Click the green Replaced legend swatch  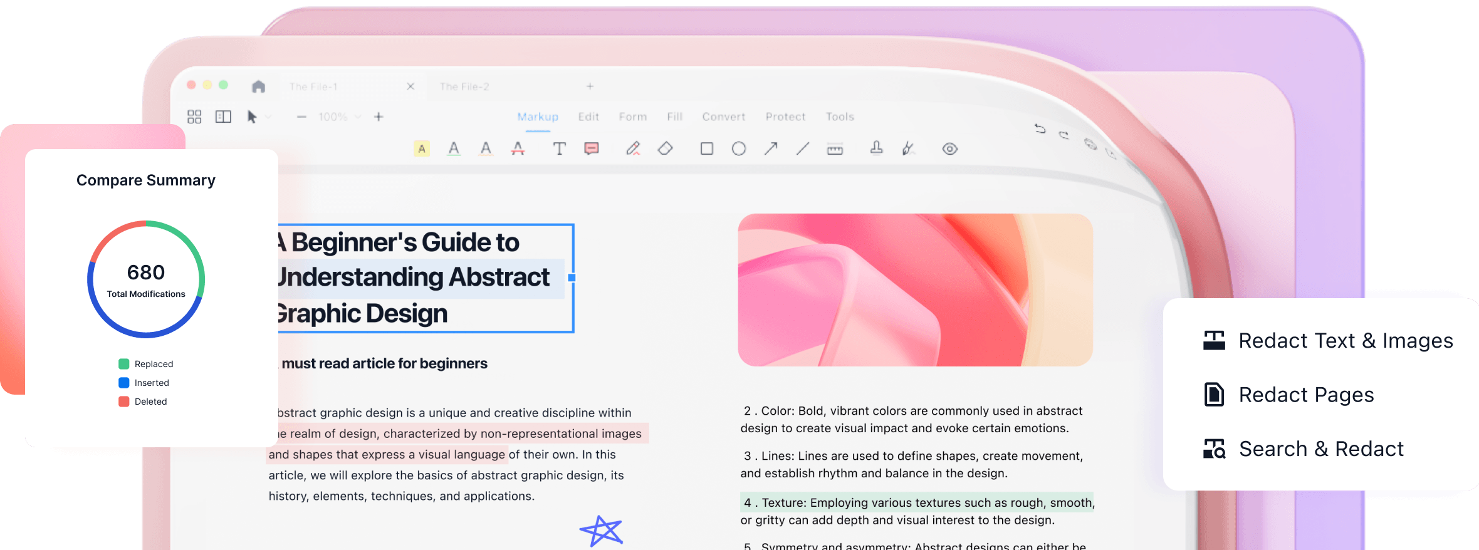124,364
